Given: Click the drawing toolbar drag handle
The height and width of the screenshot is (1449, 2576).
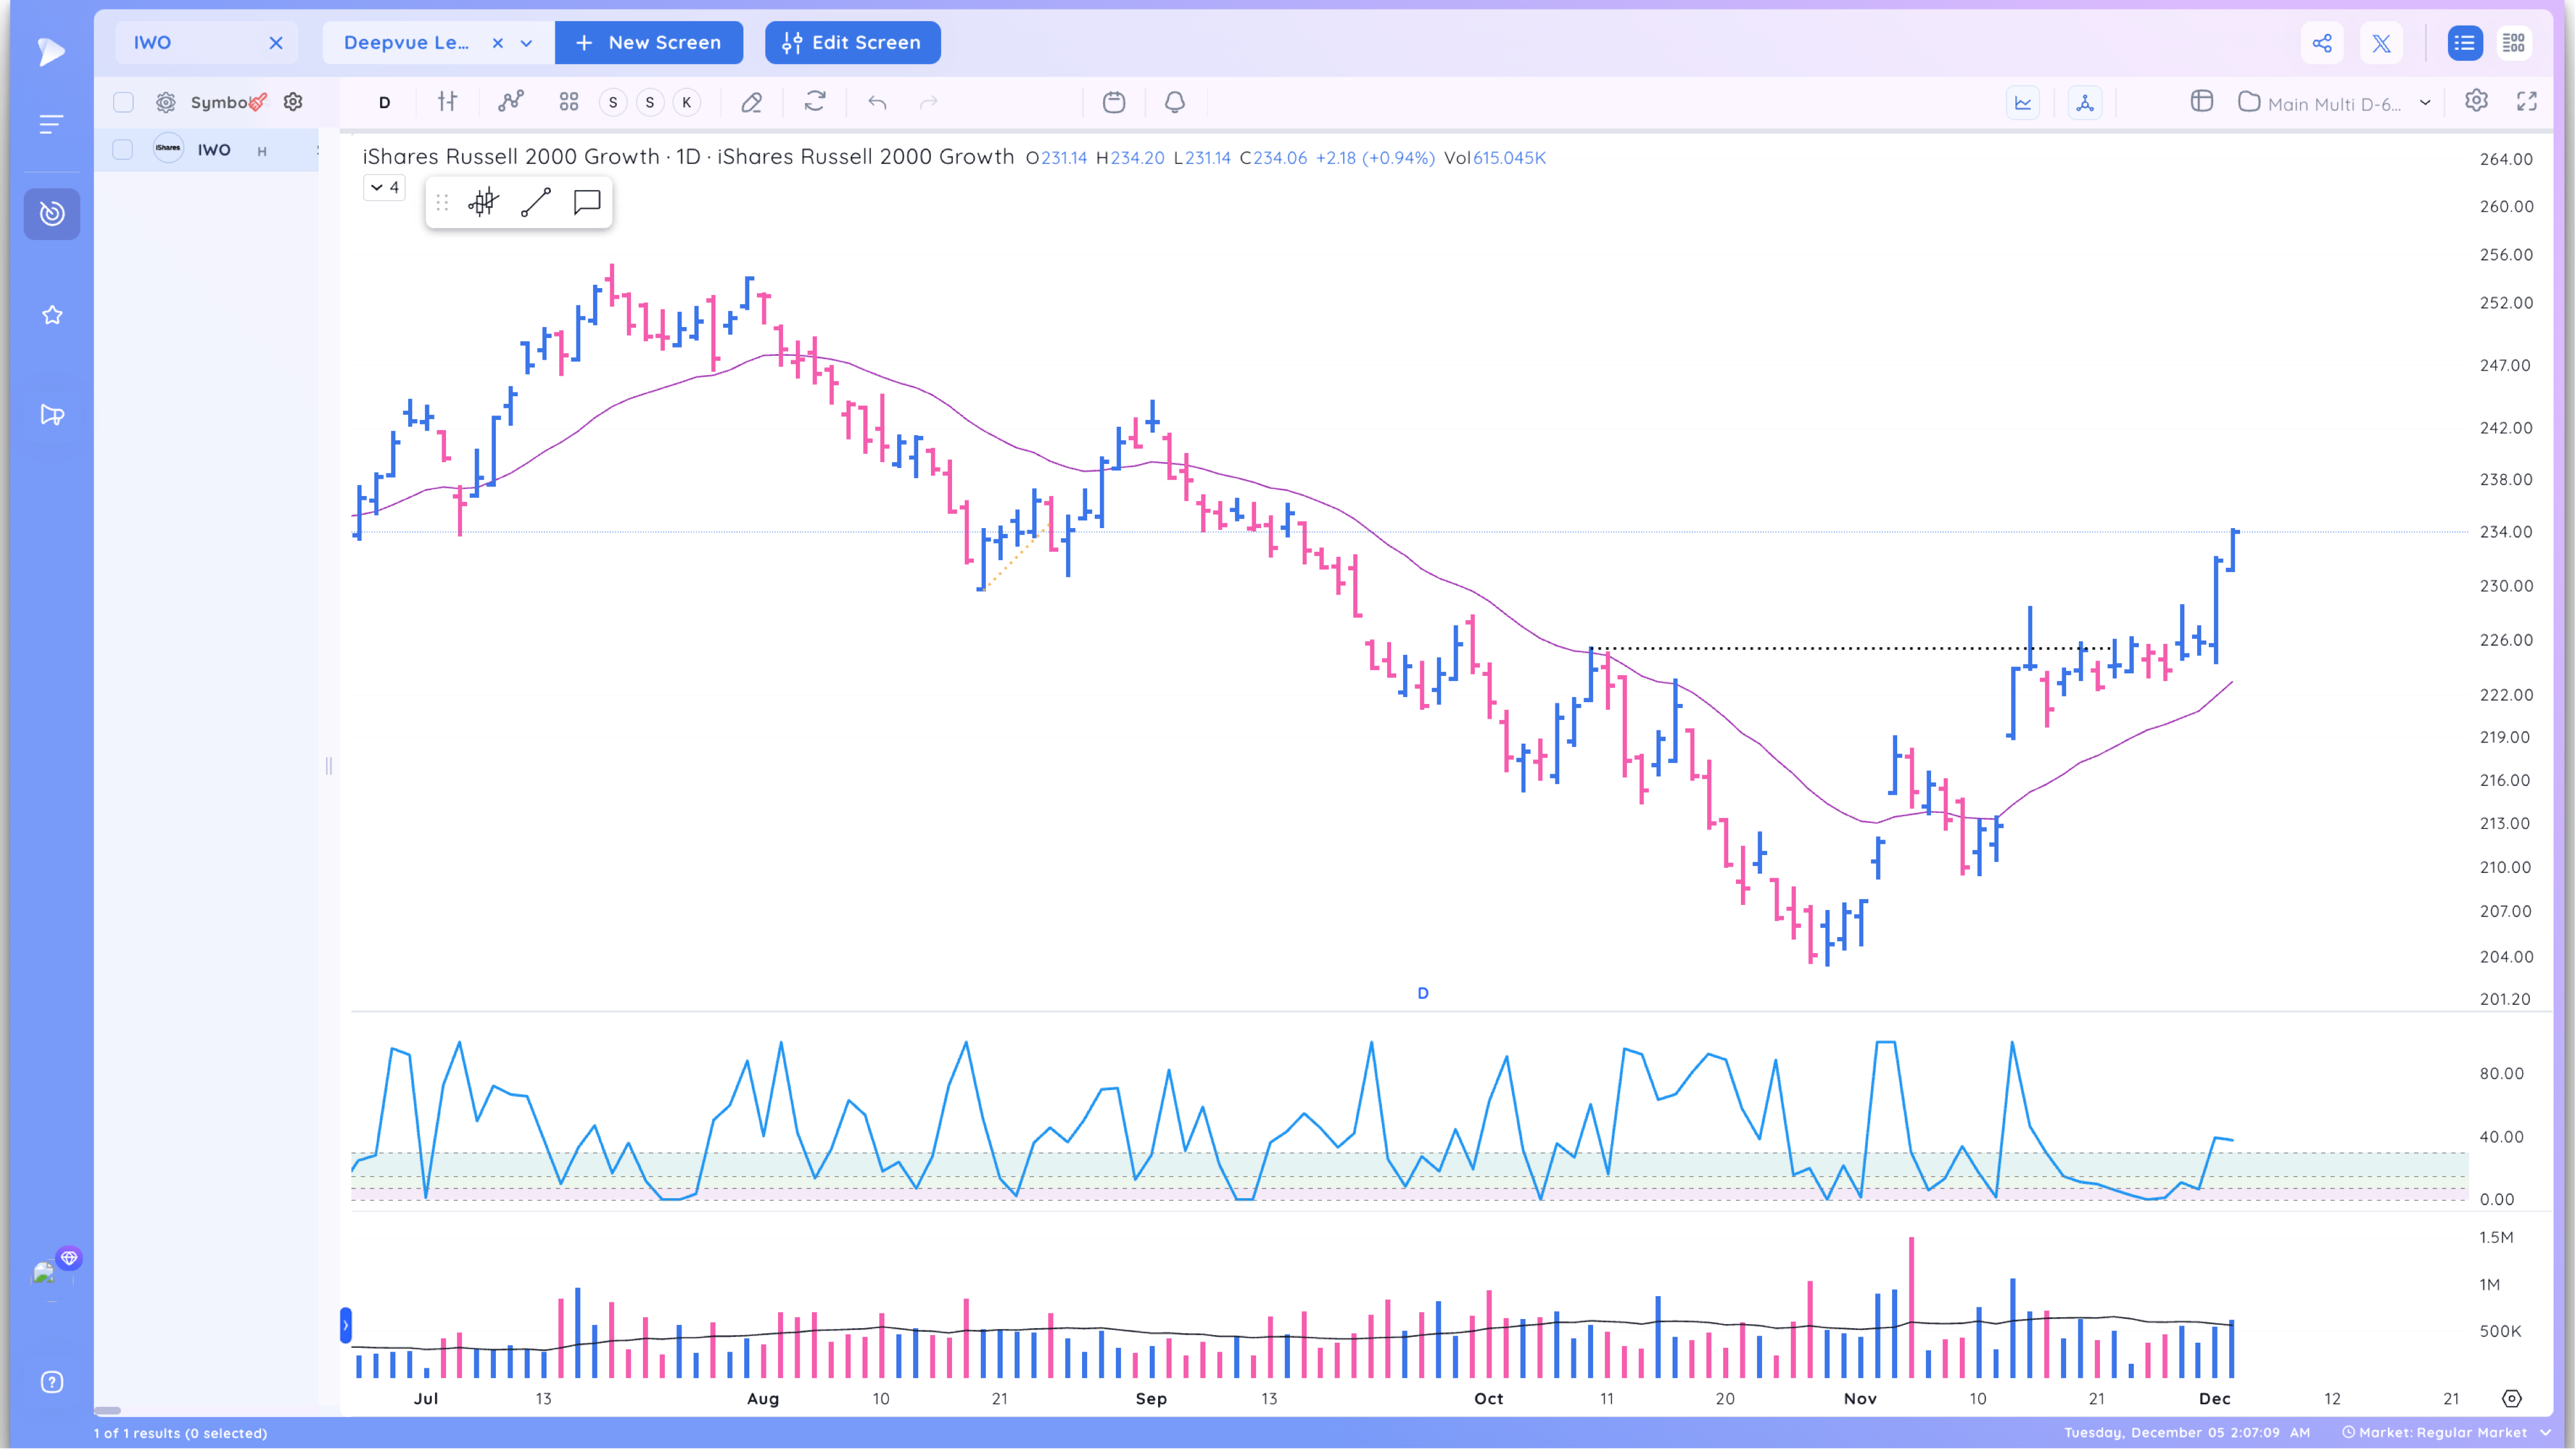Looking at the screenshot, I should click(442, 202).
